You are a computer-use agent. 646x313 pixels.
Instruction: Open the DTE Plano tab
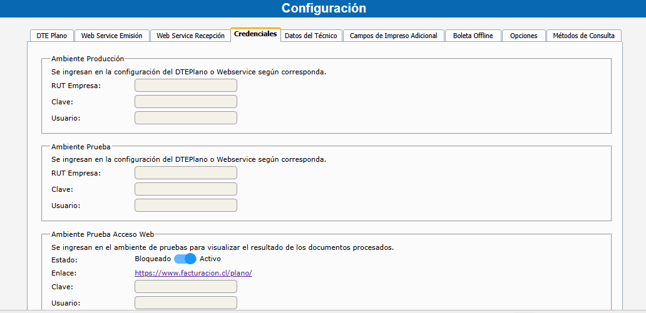pos(52,36)
